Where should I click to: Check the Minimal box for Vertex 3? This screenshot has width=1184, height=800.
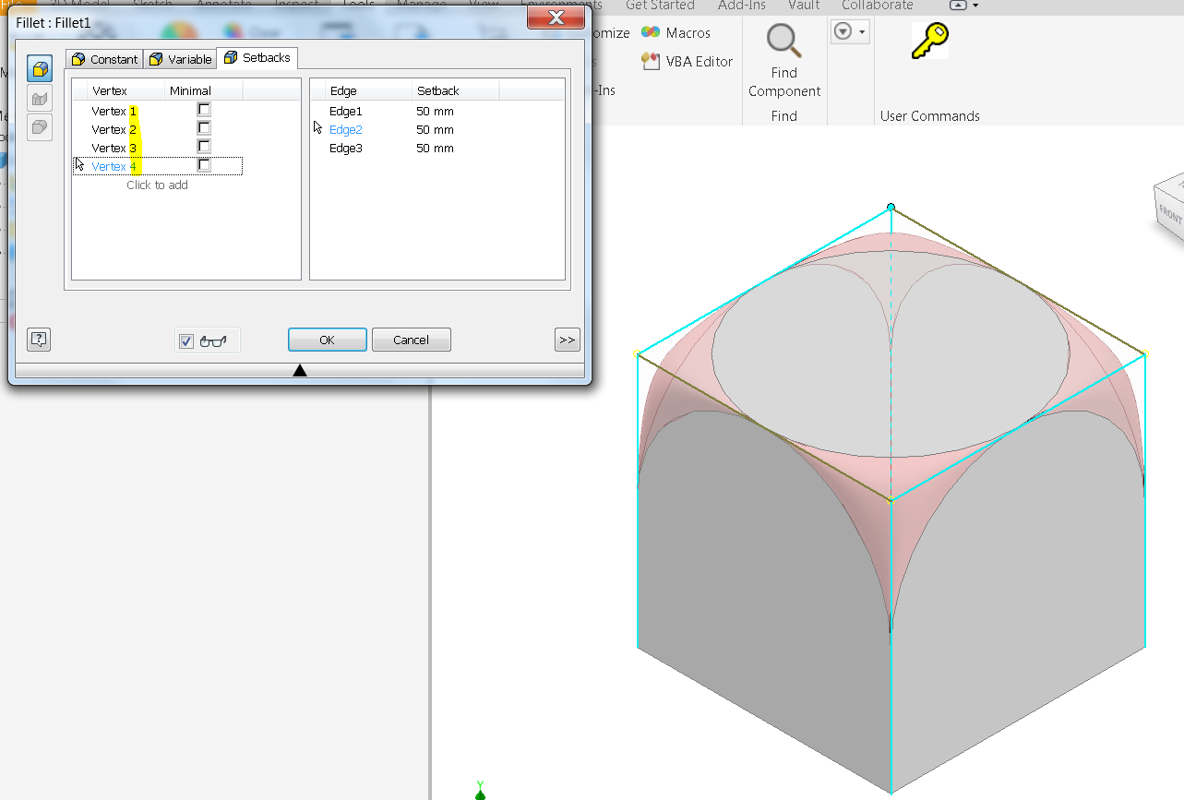click(x=203, y=146)
